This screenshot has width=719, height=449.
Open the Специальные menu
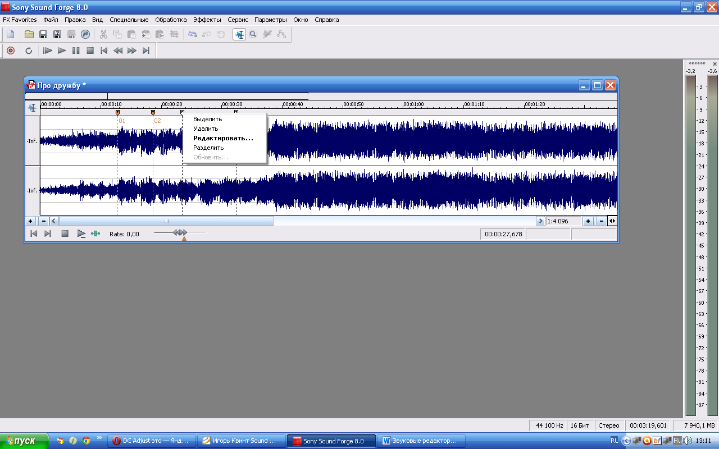coord(129,20)
